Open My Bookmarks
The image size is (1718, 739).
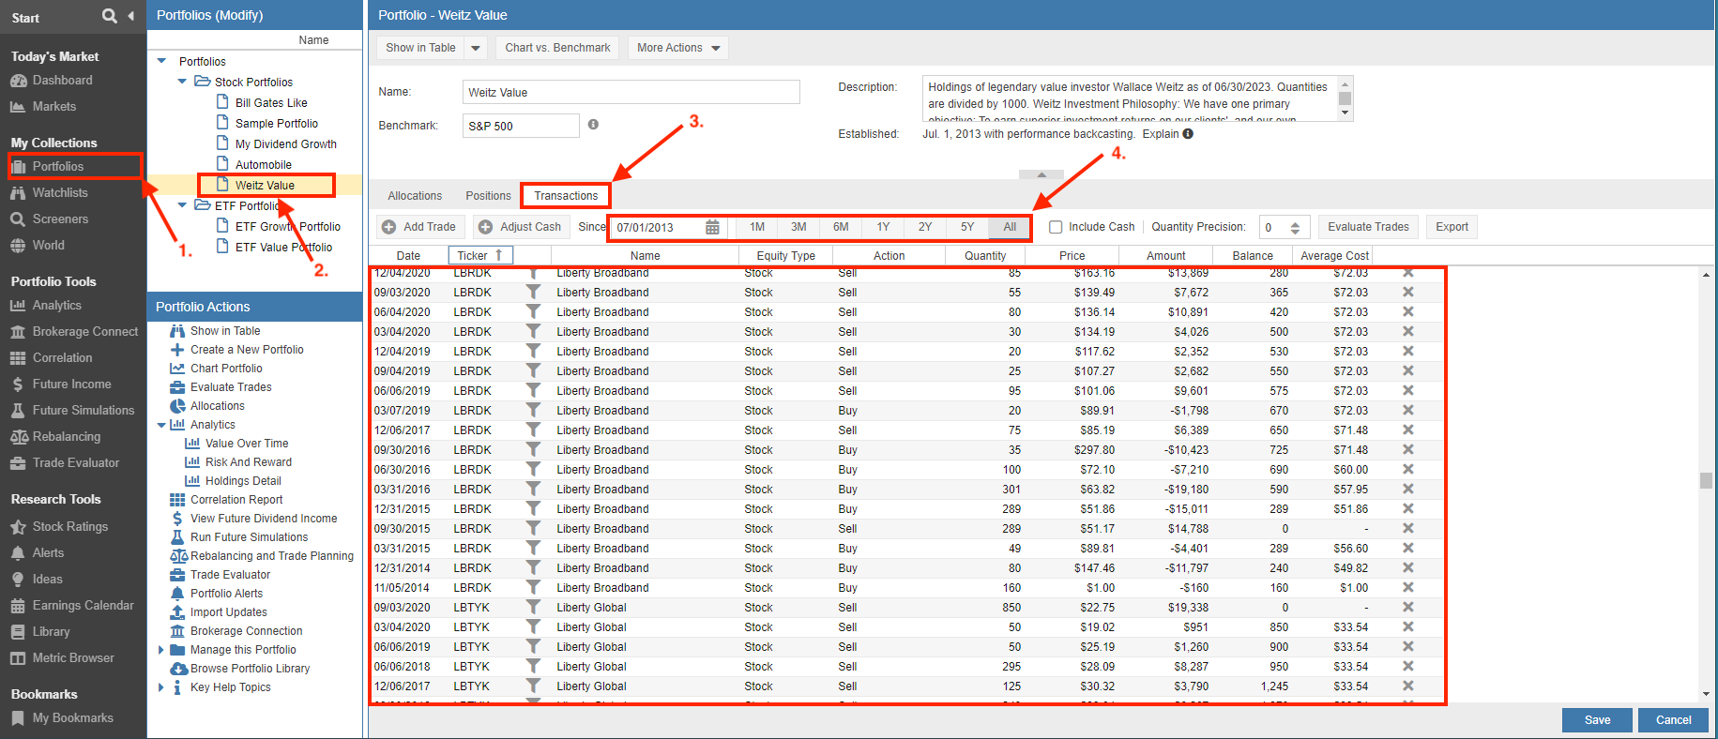[x=72, y=718]
